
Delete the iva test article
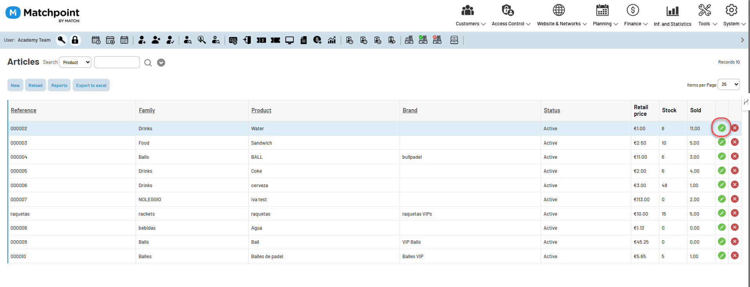pos(735,199)
